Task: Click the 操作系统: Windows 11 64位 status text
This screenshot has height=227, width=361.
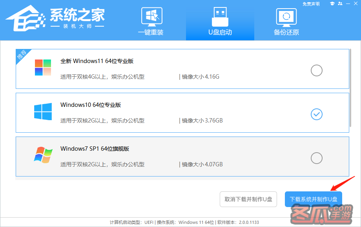Action: tap(185, 222)
